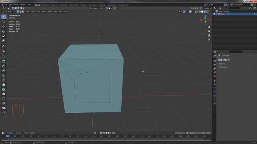Open the Playback dropdown in timeline
Image resolution: width=257 pixels, height=144 pixels.
[11, 133]
